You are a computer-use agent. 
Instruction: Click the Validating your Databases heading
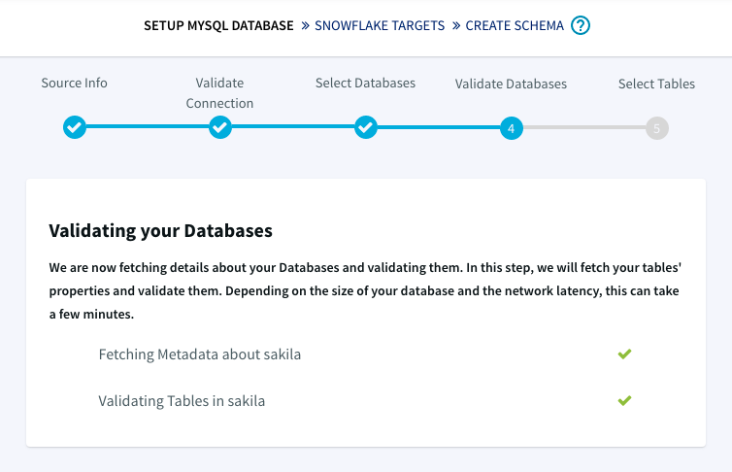160,230
